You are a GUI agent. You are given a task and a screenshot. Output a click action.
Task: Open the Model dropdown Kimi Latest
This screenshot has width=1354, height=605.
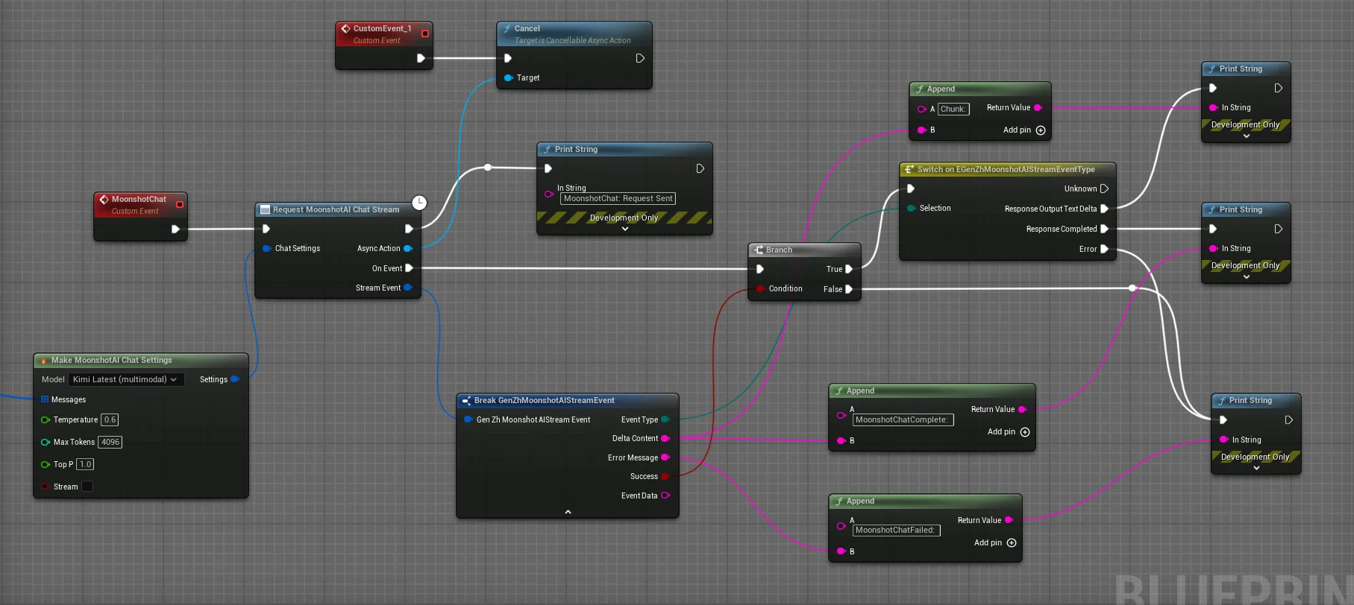pos(125,379)
